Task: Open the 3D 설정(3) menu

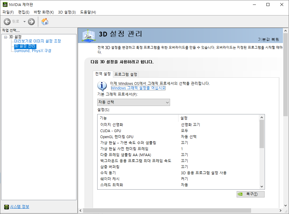Action: click(67, 12)
